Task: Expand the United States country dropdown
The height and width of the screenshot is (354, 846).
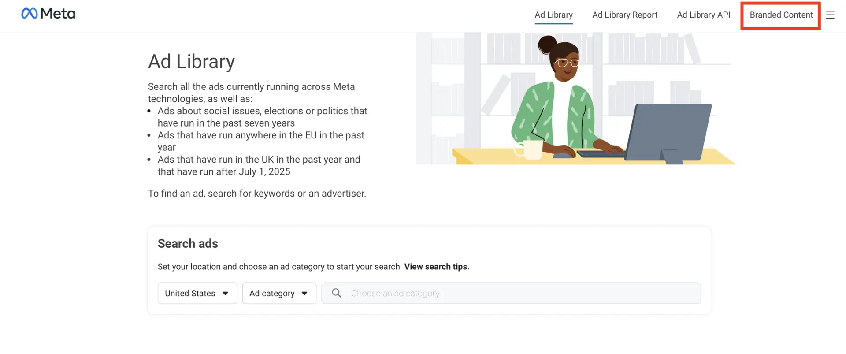Action: pos(197,294)
